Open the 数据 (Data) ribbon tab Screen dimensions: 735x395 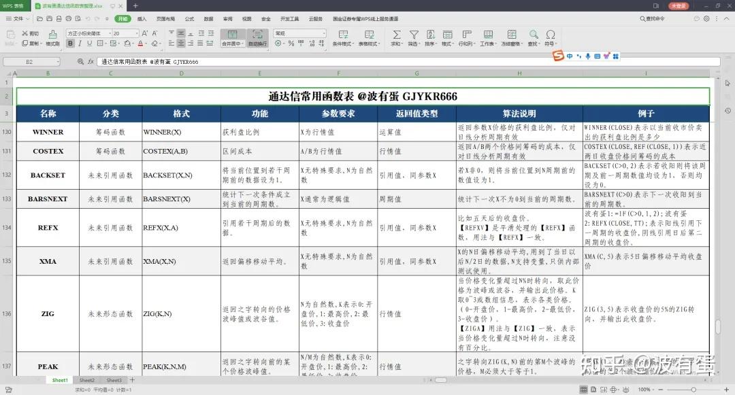[x=209, y=19]
